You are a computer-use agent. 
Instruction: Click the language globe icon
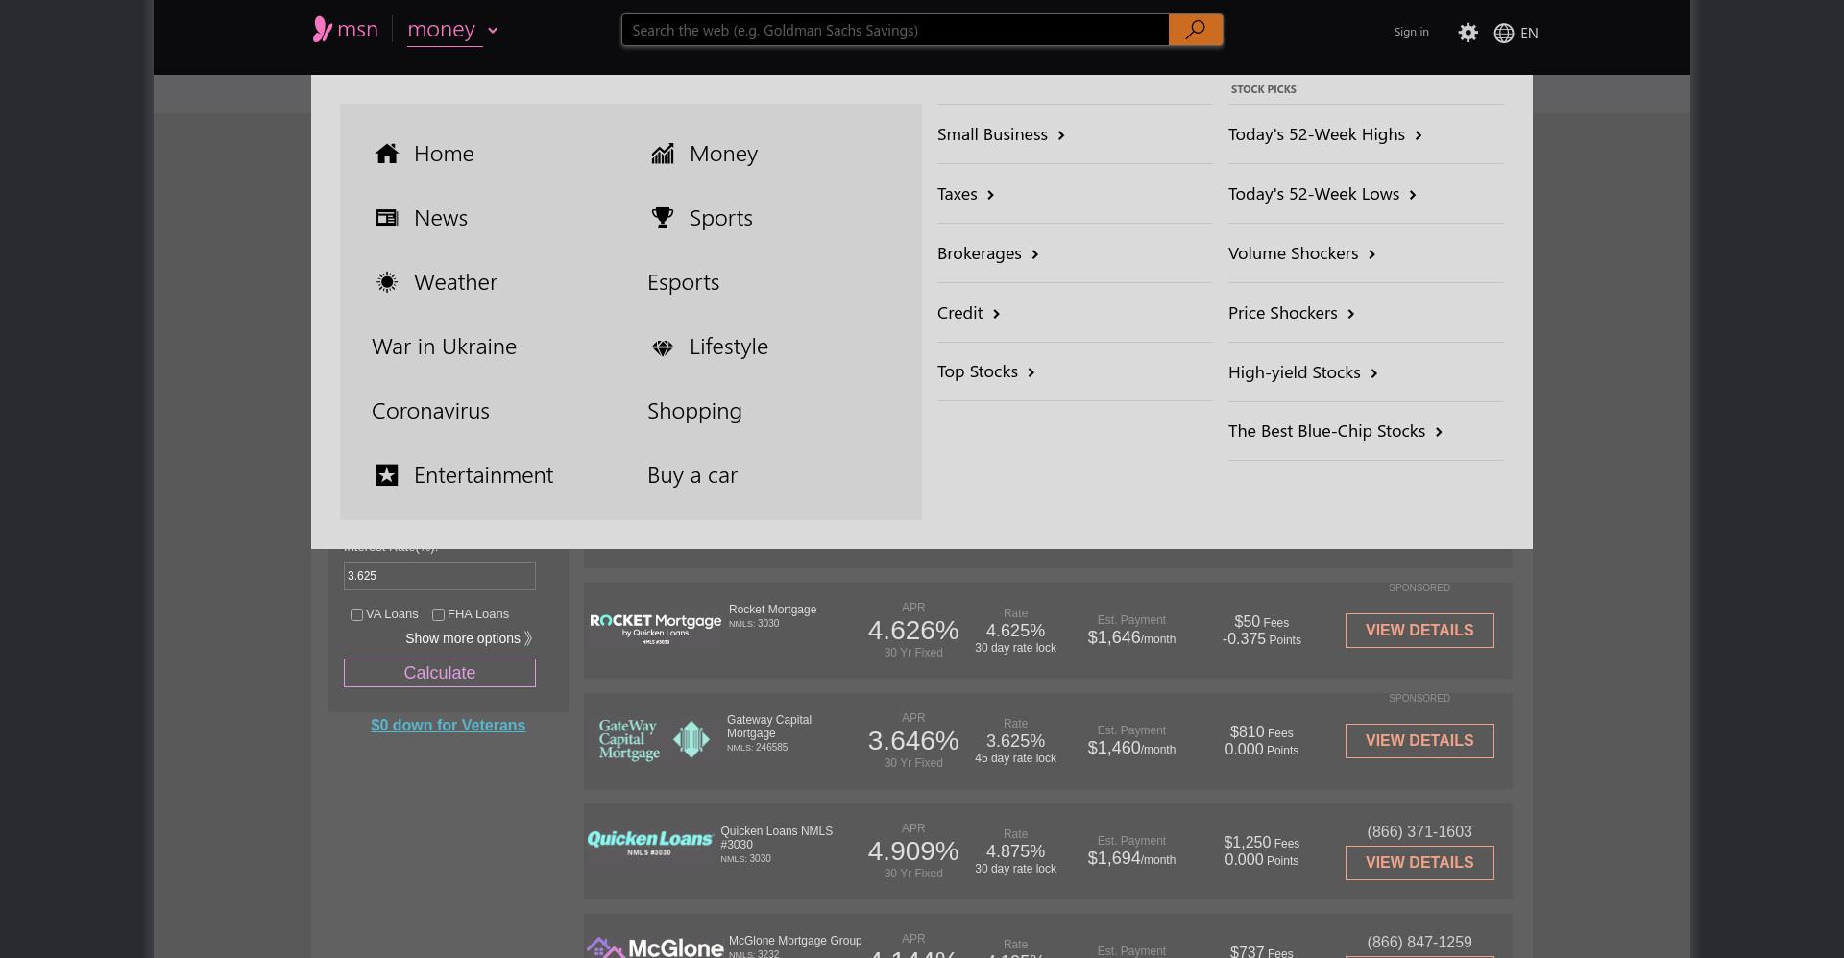point(1504,34)
